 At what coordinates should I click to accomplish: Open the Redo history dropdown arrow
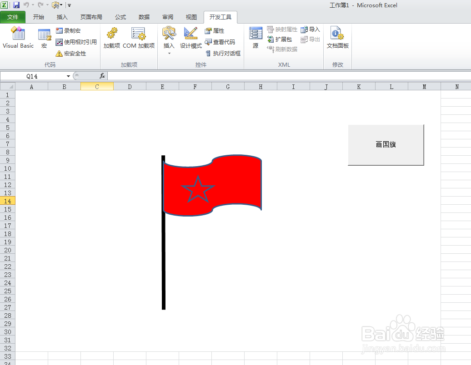point(47,5)
